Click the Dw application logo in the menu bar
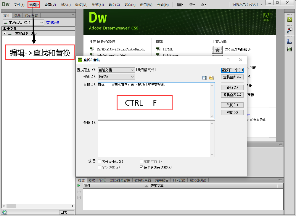The width and height of the screenshot is (296, 216). point(6,4)
